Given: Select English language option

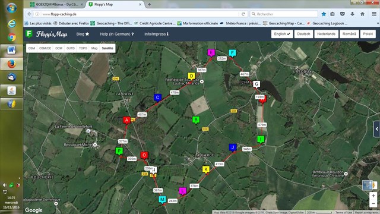Looking at the screenshot, I should click(x=282, y=34).
